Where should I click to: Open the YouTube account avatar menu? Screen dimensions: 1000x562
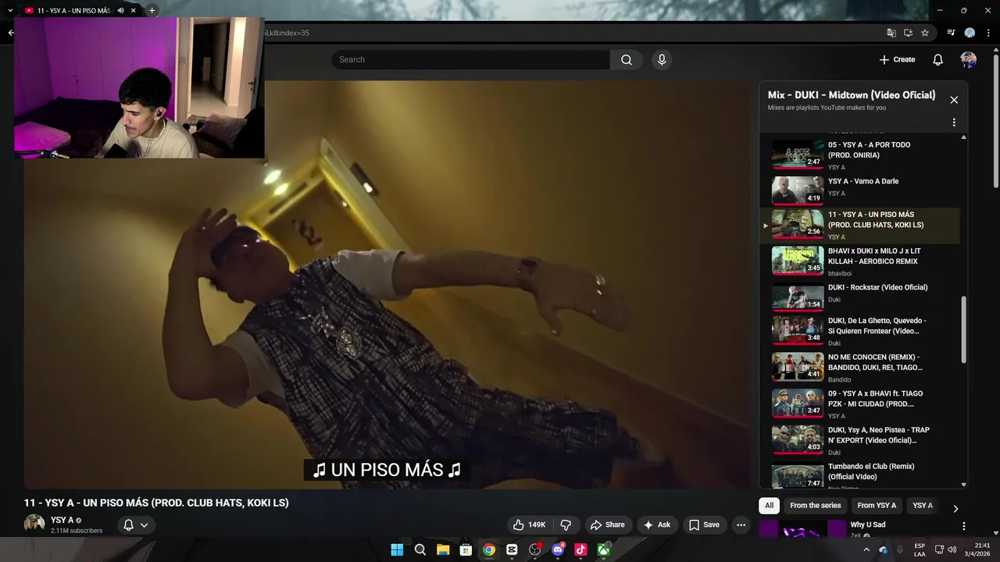968,60
